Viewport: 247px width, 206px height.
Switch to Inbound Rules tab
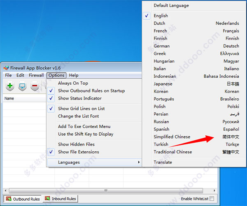click(61, 199)
